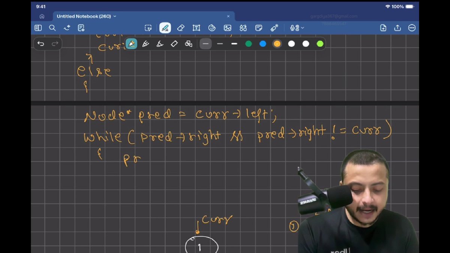This screenshot has width=450, height=253.
Task: Select the lasso selection tool
Action: [148, 28]
